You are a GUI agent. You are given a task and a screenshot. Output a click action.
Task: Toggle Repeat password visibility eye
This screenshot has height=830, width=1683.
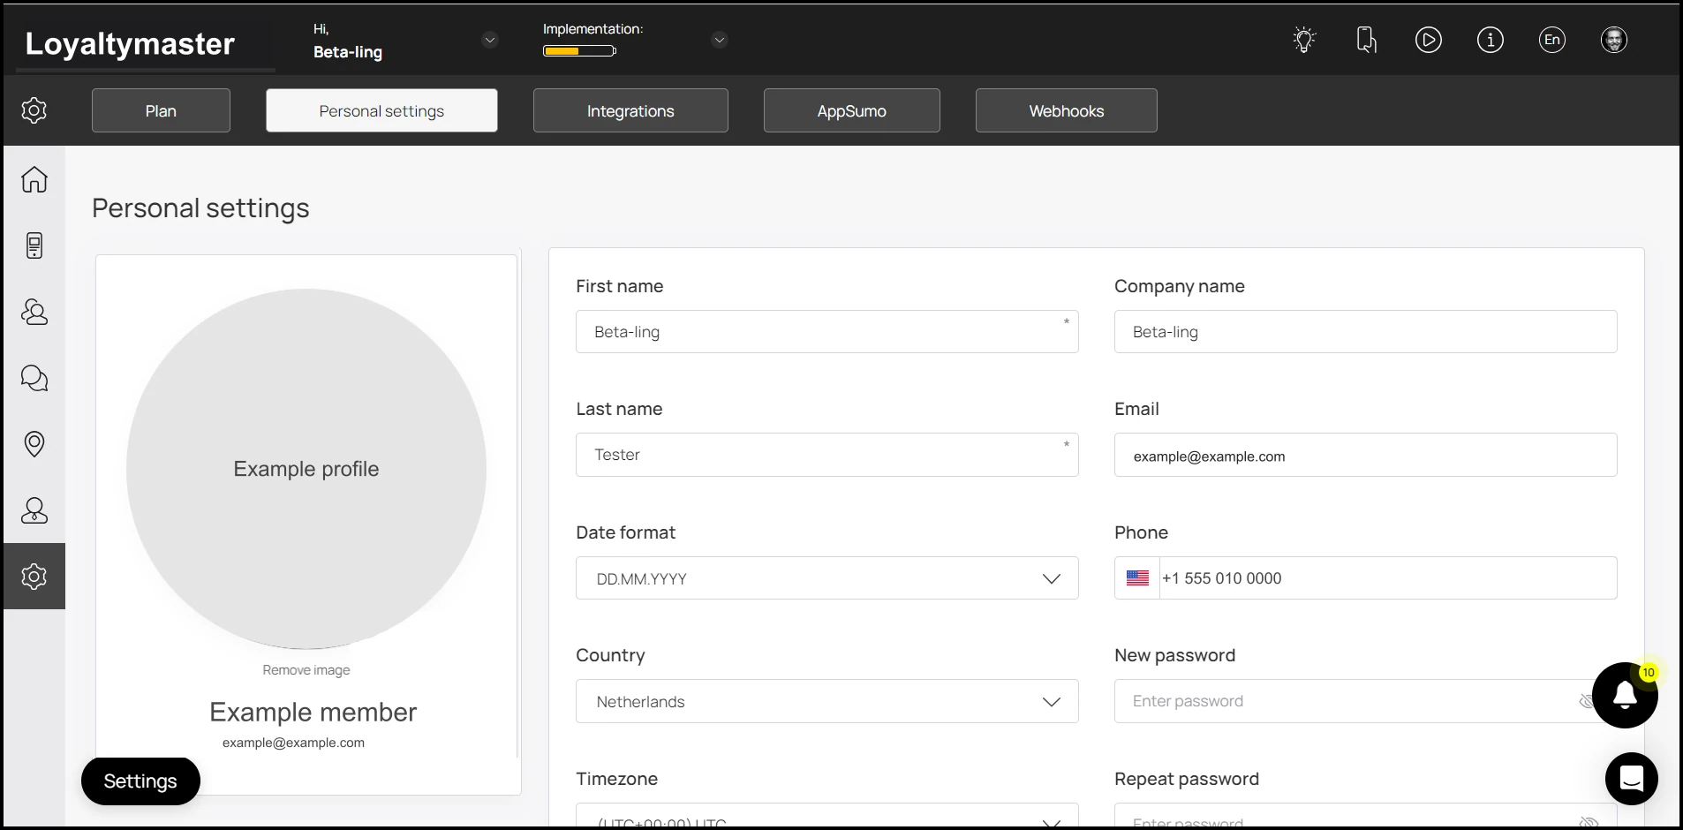tap(1588, 822)
